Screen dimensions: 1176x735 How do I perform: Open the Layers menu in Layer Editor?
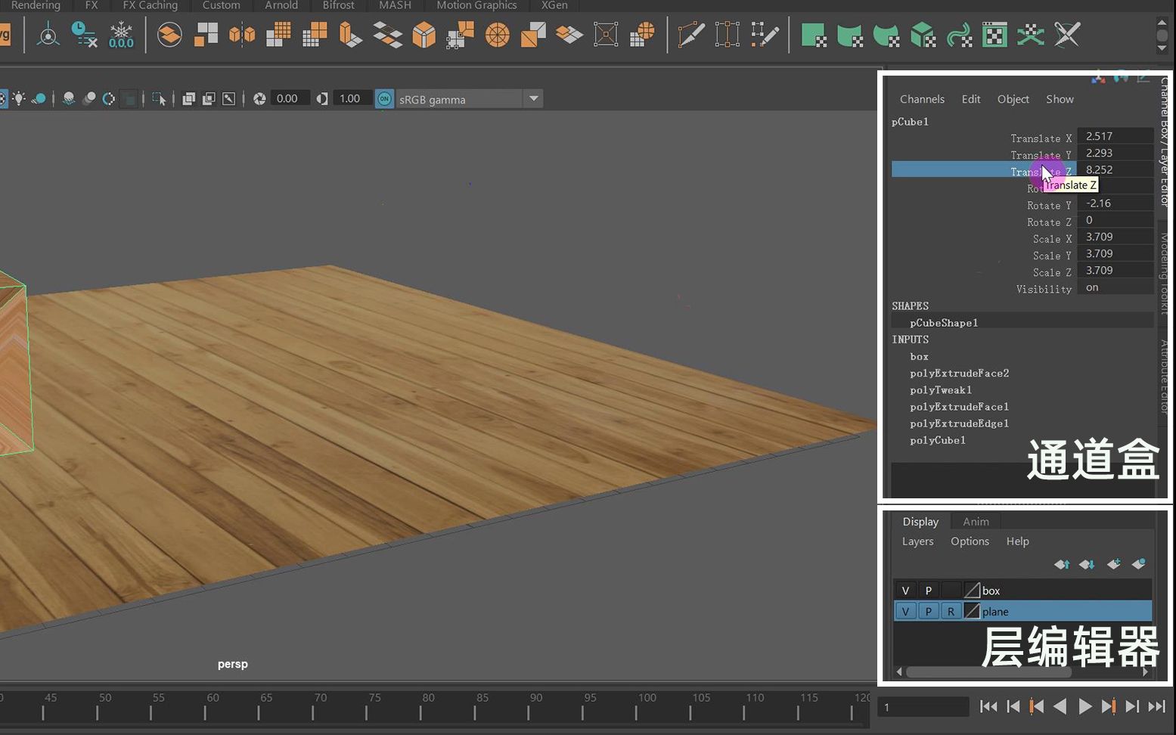click(917, 541)
